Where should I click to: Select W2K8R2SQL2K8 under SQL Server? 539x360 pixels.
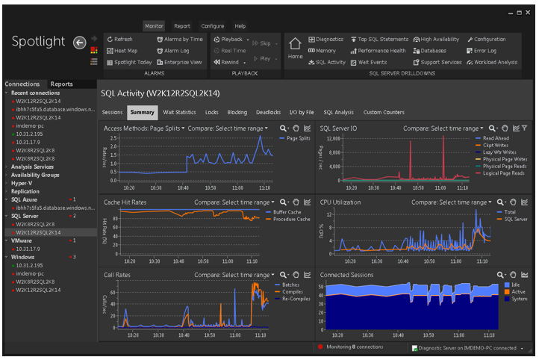35,225
